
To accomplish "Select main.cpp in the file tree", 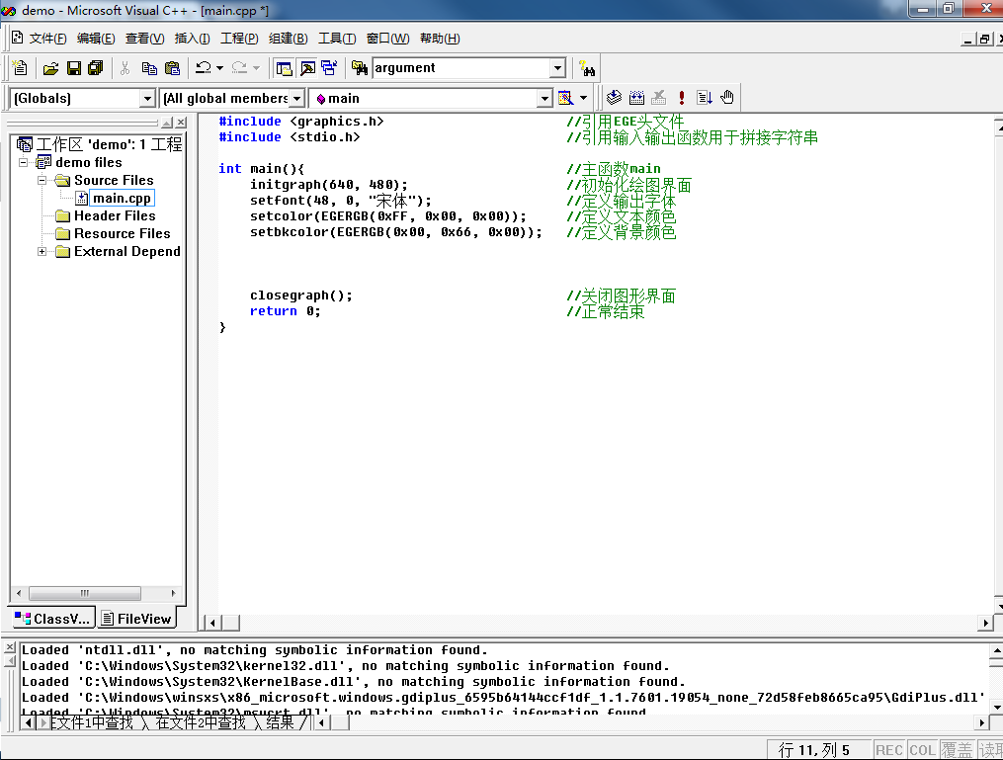I will point(122,199).
